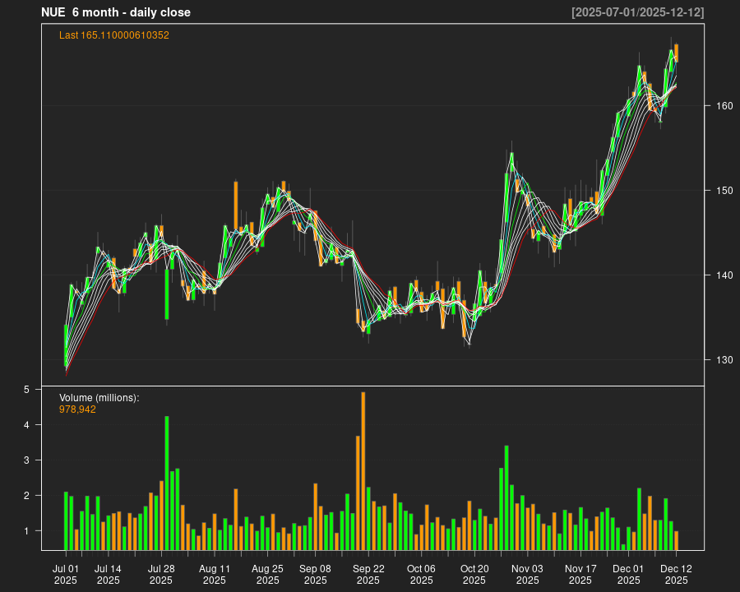Click the tallest orange volume bar
This screenshot has width=740, height=592.
click(x=363, y=470)
